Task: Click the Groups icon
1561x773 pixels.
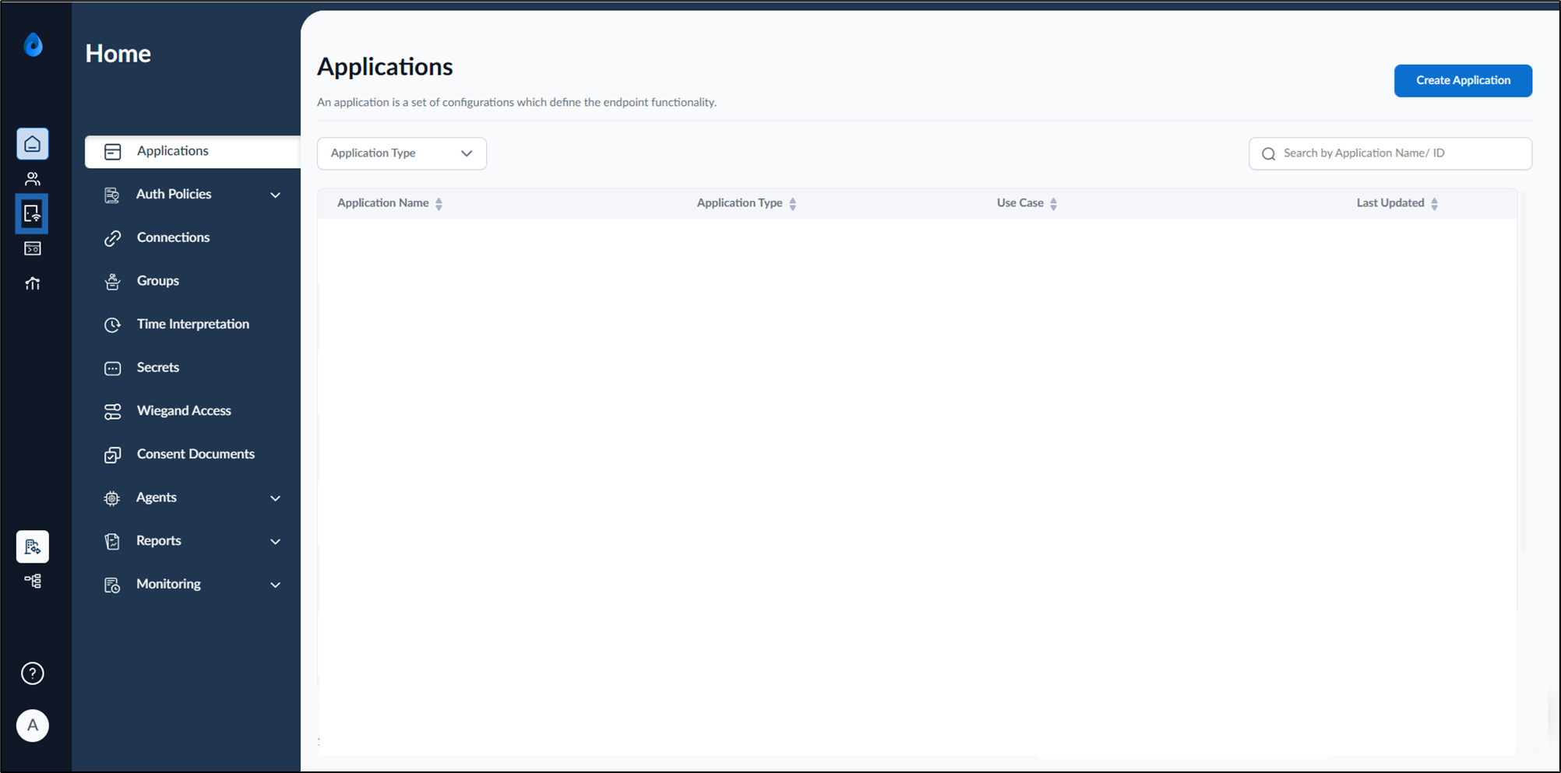Action: click(x=113, y=282)
